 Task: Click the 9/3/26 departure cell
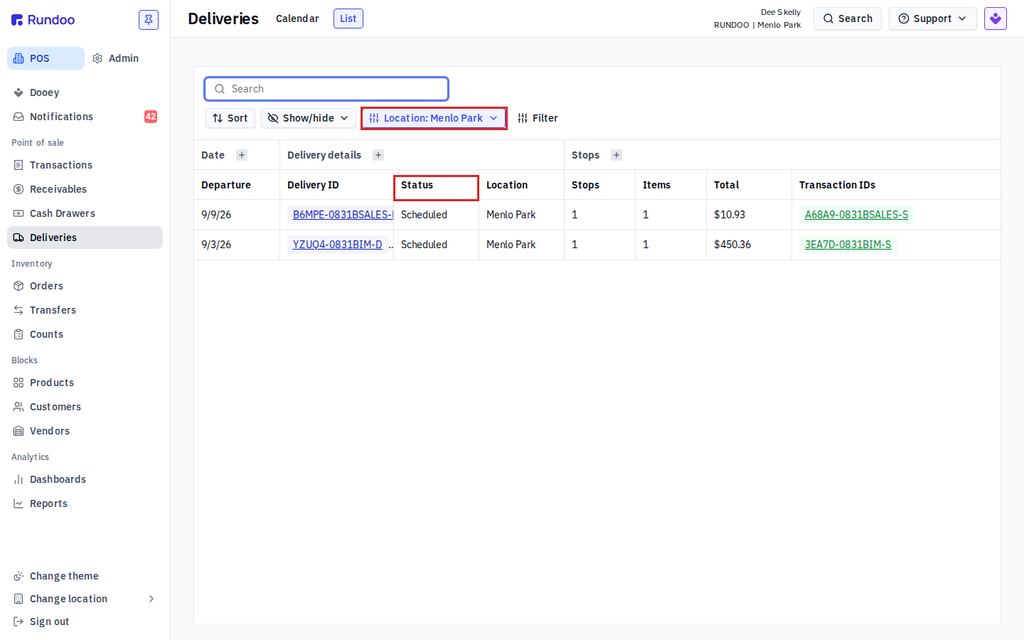coord(237,245)
